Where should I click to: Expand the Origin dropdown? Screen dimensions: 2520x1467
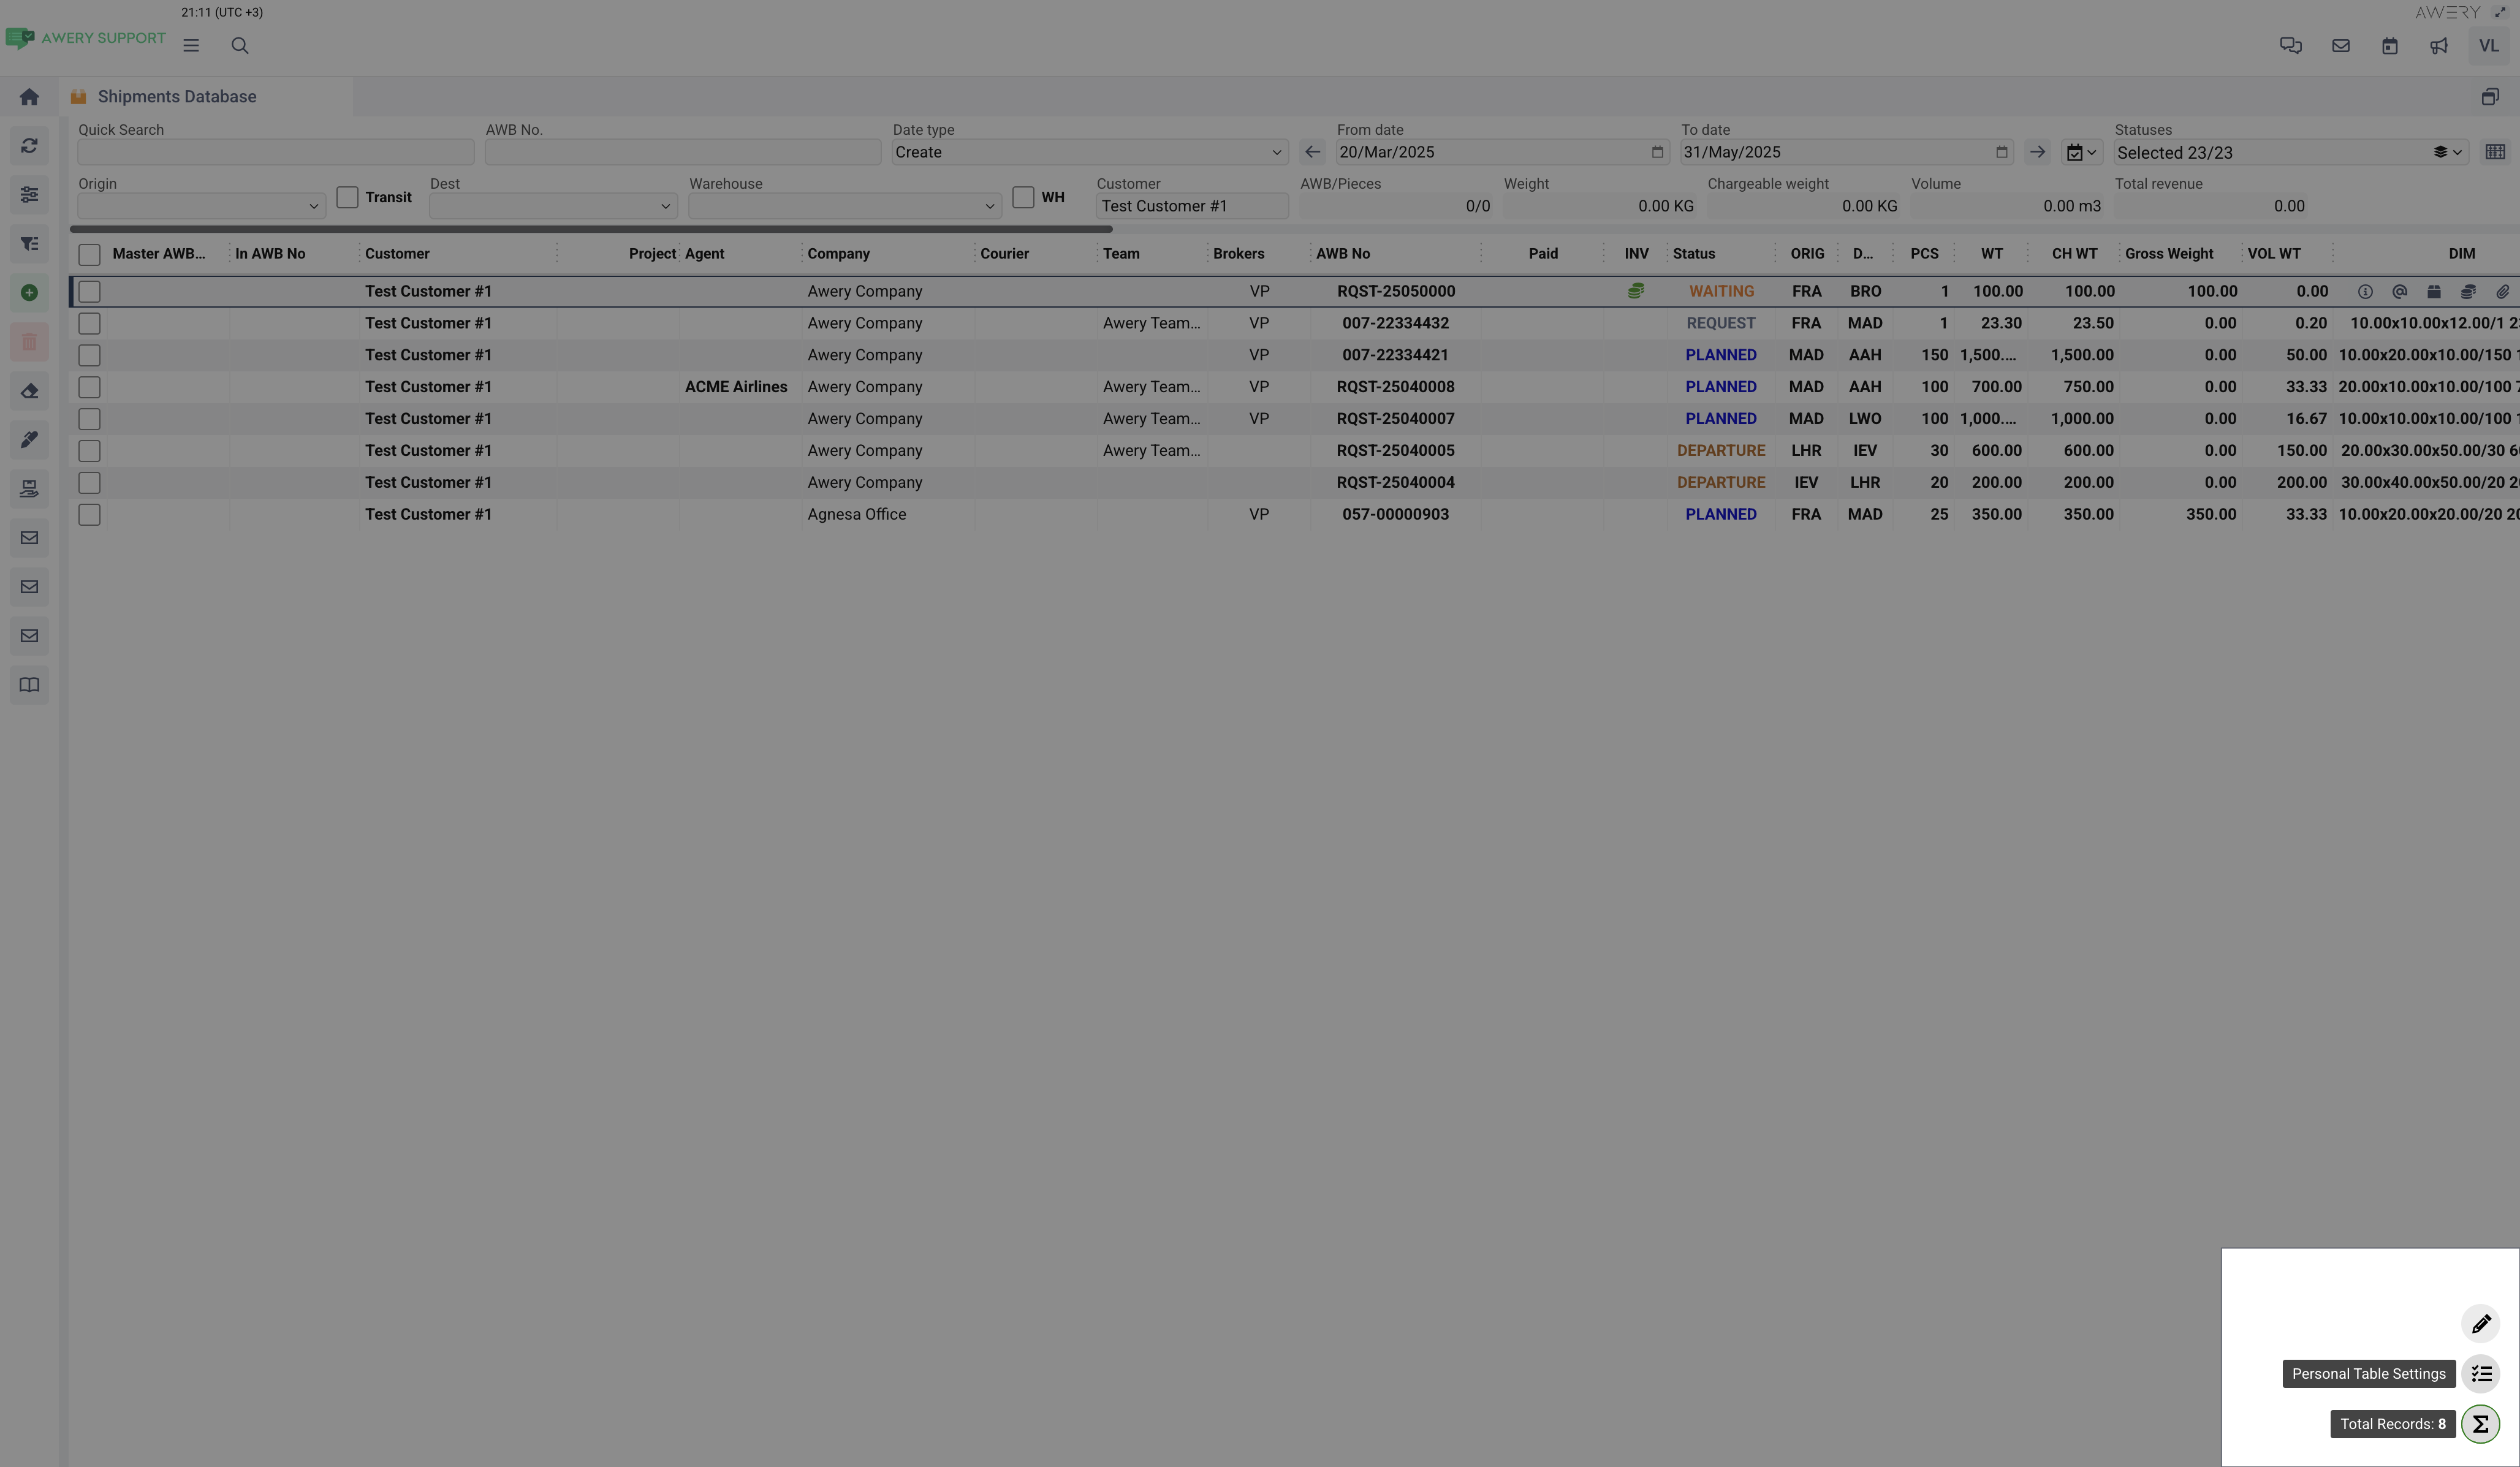tap(200, 206)
